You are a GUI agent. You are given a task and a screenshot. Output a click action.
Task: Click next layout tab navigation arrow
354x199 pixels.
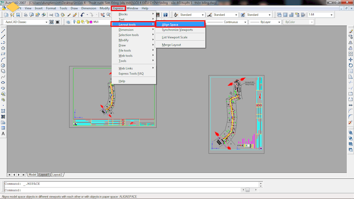click(19, 175)
